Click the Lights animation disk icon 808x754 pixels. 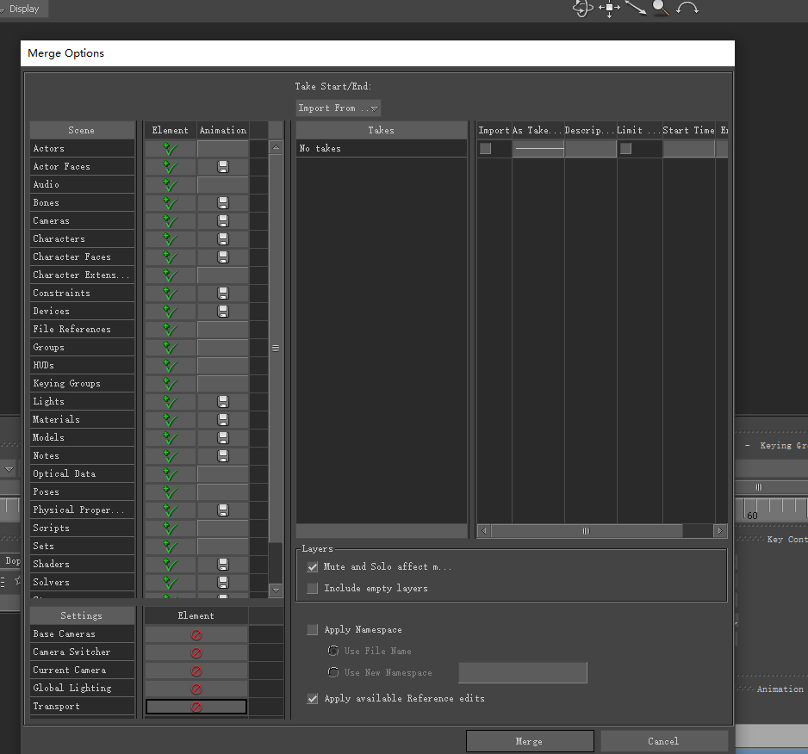pos(223,402)
